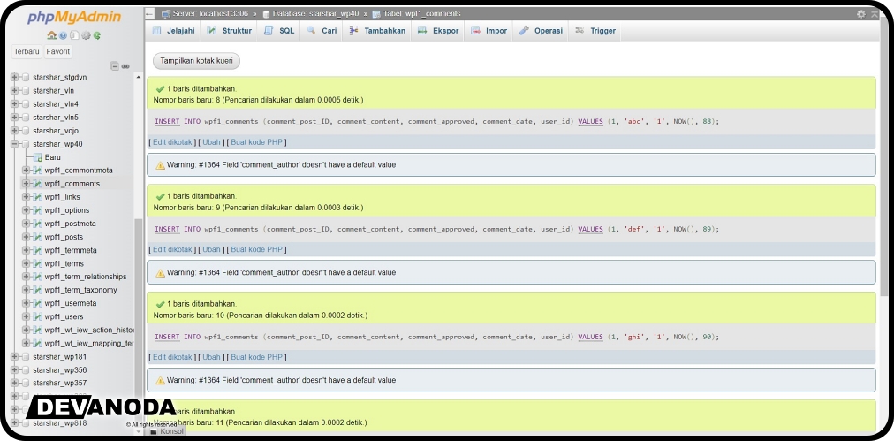Expand the starshar_vln database node
The width and height of the screenshot is (894, 441).
(15, 91)
